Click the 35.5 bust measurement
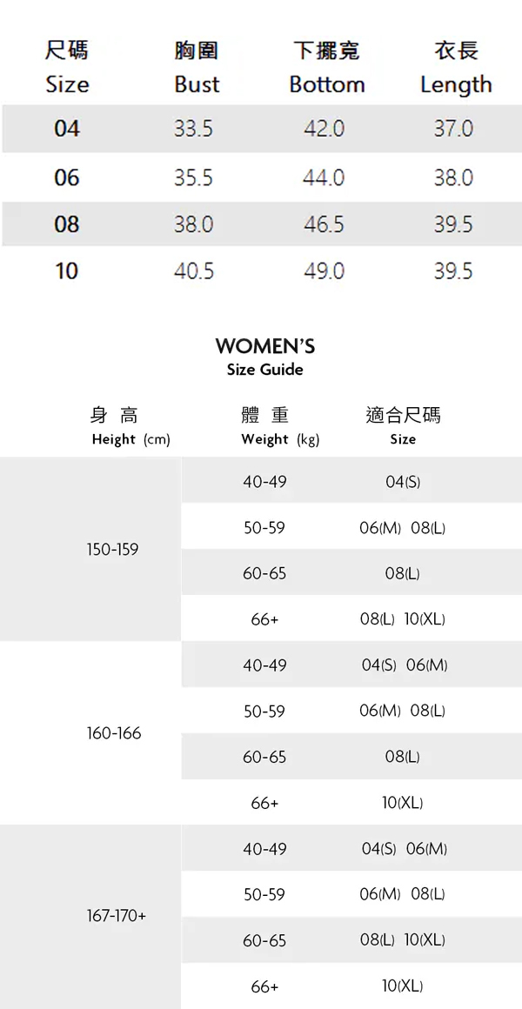This screenshot has height=1009, width=522. tap(193, 177)
